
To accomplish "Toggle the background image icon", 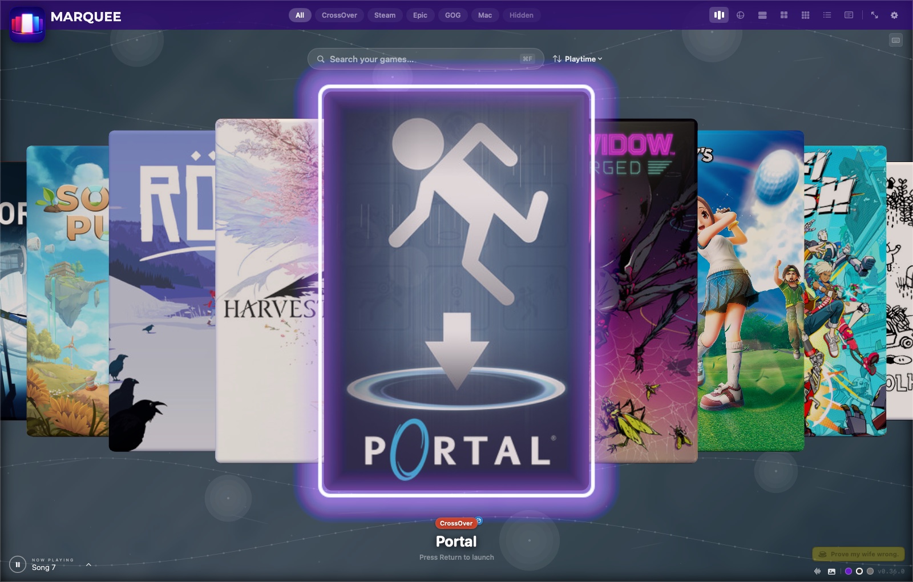I will 832,571.
